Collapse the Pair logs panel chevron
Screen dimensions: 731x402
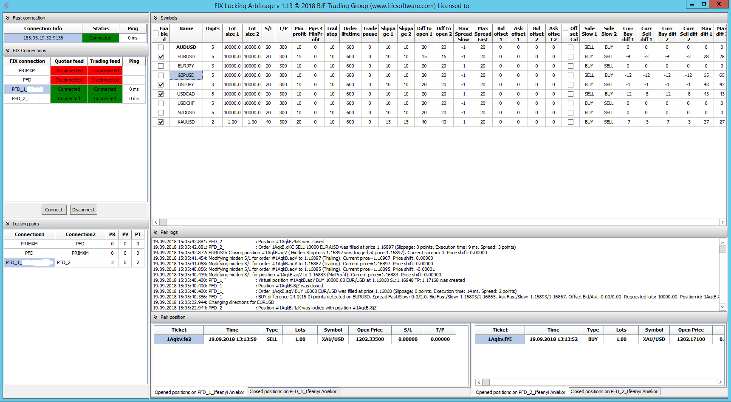point(156,232)
